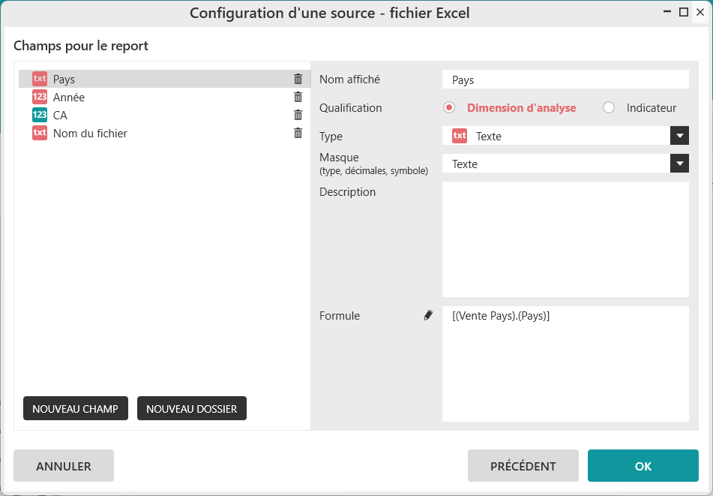Select the Dimension d'analyse radio button
This screenshot has width=713, height=496.
pos(449,107)
